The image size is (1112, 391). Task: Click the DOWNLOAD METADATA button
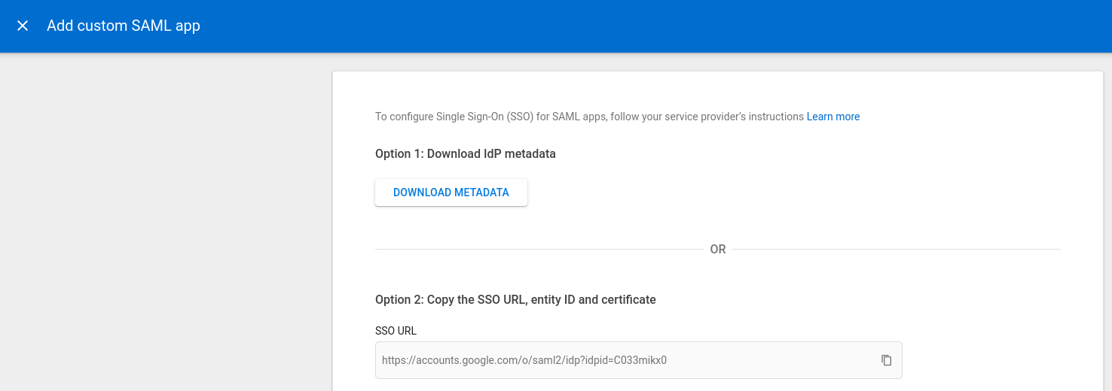451,192
